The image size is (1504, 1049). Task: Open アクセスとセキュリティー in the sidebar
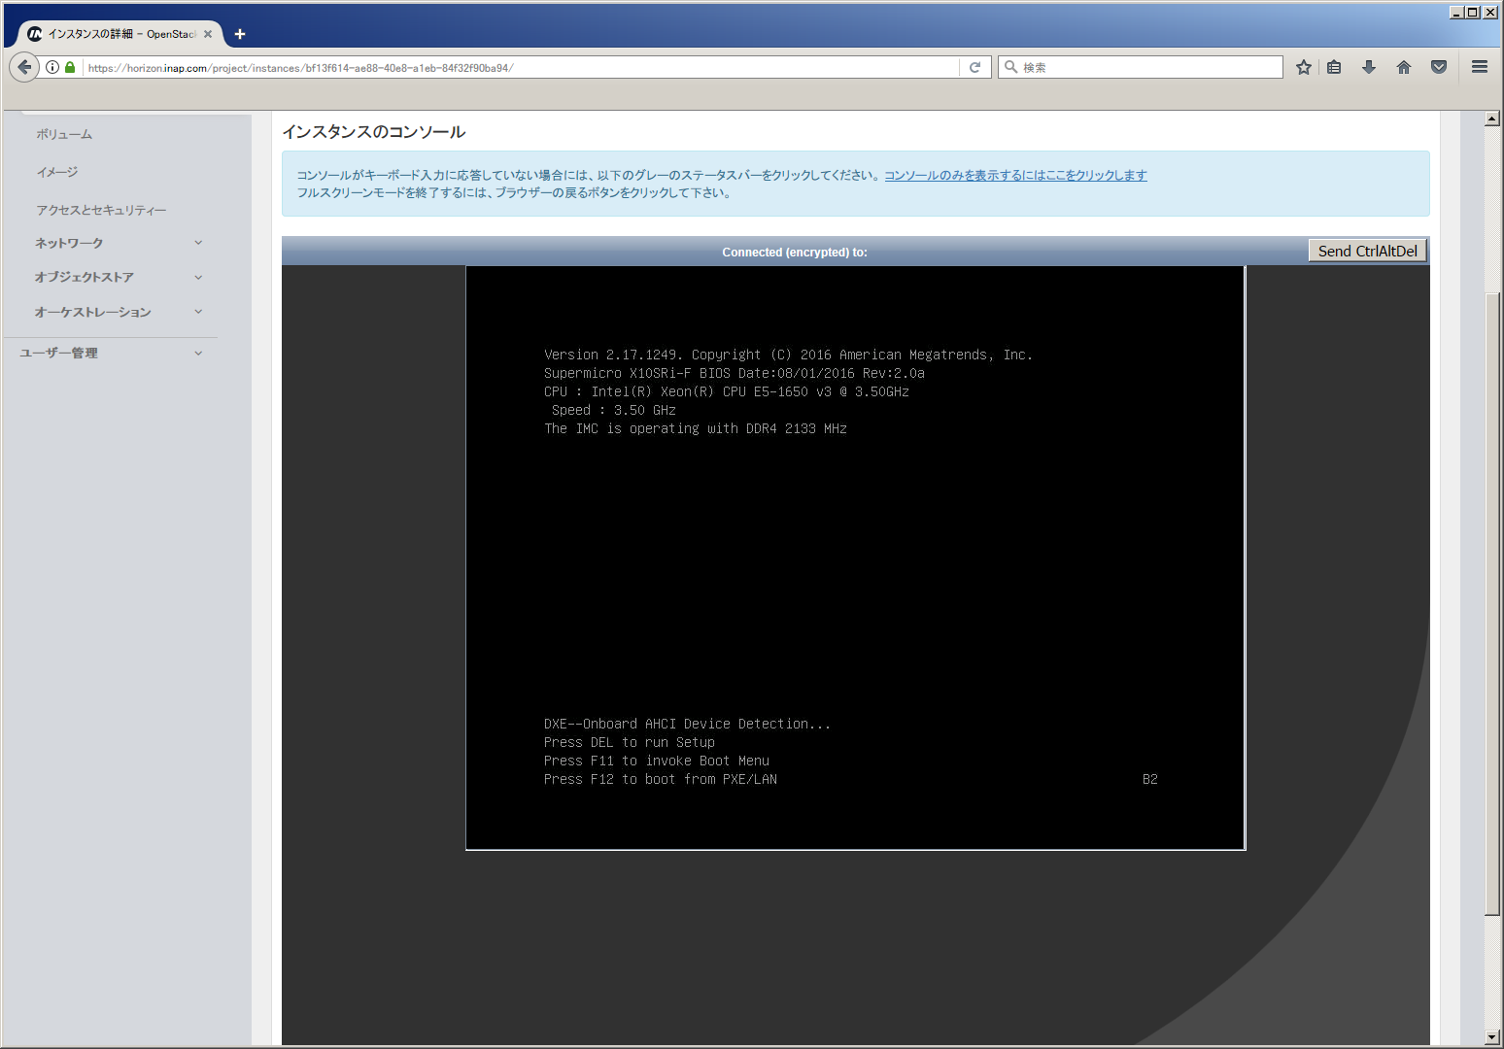(101, 210)
